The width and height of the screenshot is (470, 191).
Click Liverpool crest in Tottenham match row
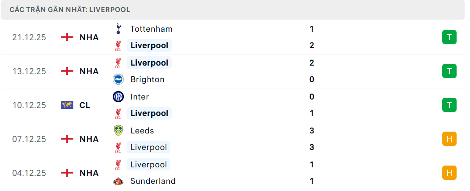pyautogui.click(x=118, y=46)
